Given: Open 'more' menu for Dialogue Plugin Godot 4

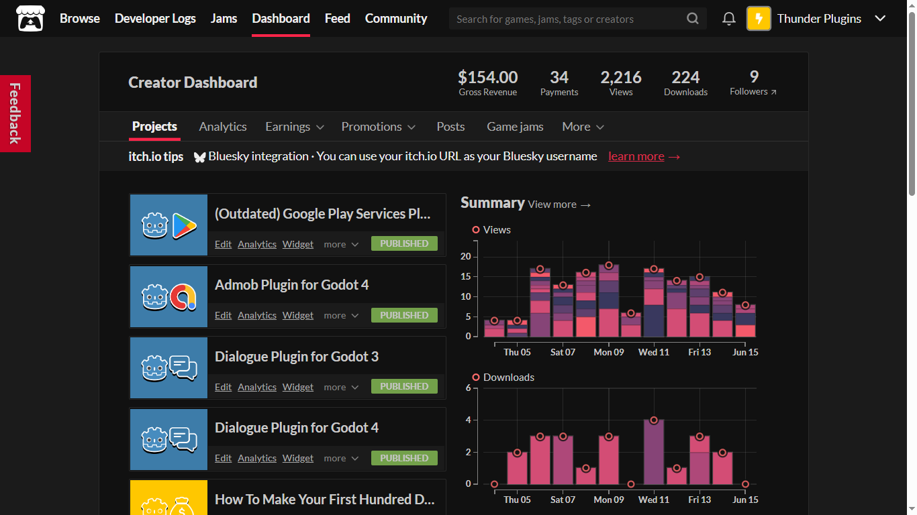Looking at the screenshot, I should coord(341,459).
